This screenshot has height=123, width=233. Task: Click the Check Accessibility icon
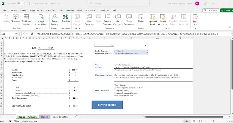41,17
